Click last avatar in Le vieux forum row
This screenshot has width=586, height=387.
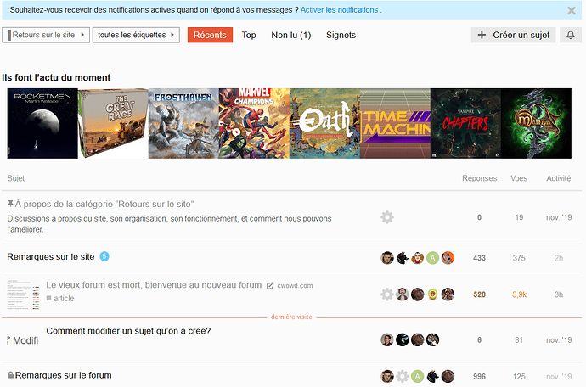pos(448,294)
